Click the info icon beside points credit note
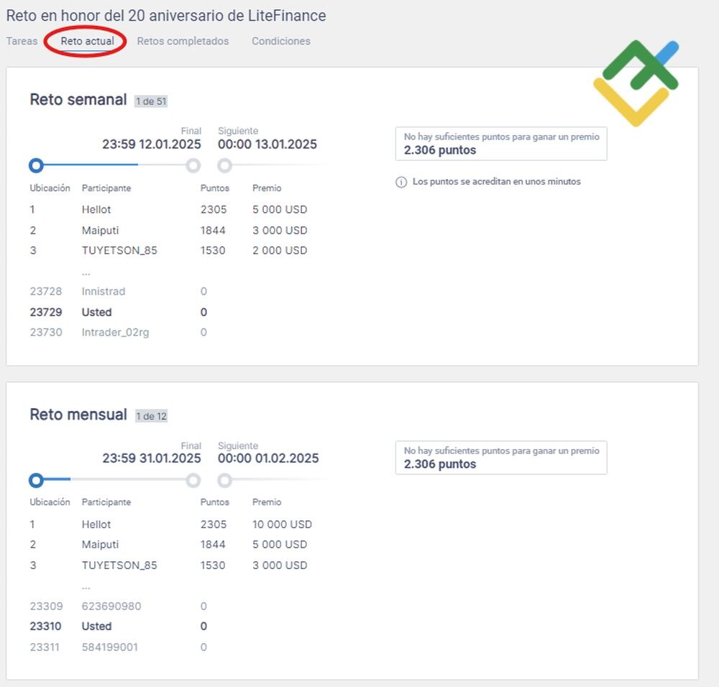Viewport: 719px width, 687px height. tap(400, 182)
